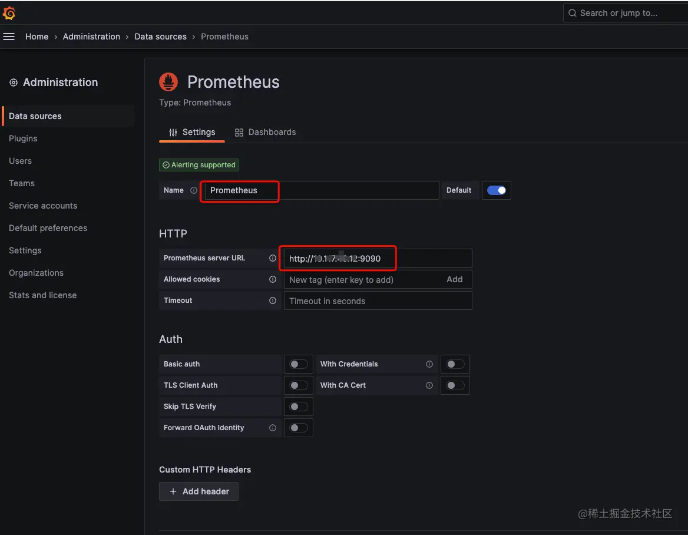The image size is (688, 535).
Task: Click the plus icon on Add header
Action: coord(173,491)
